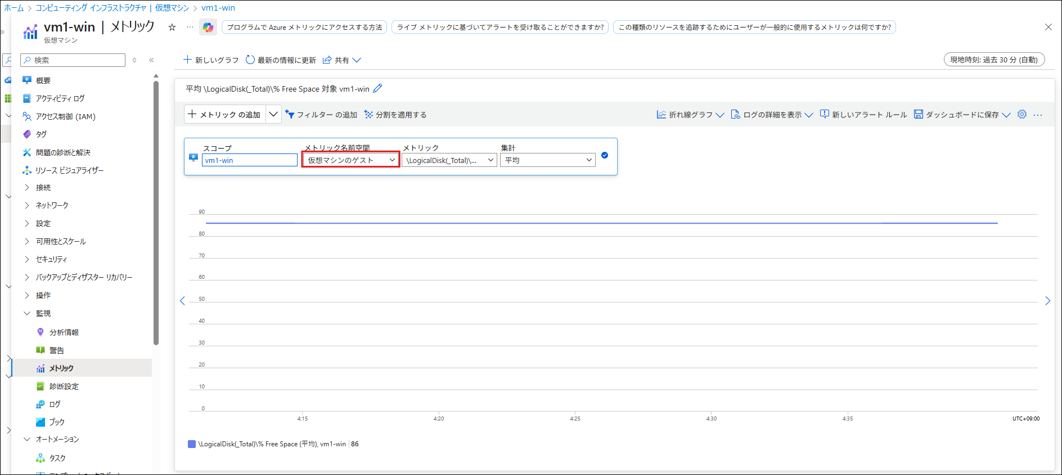
Task: Open the メトリック名前空間 dropdown
Action: [x=351, y=160]
